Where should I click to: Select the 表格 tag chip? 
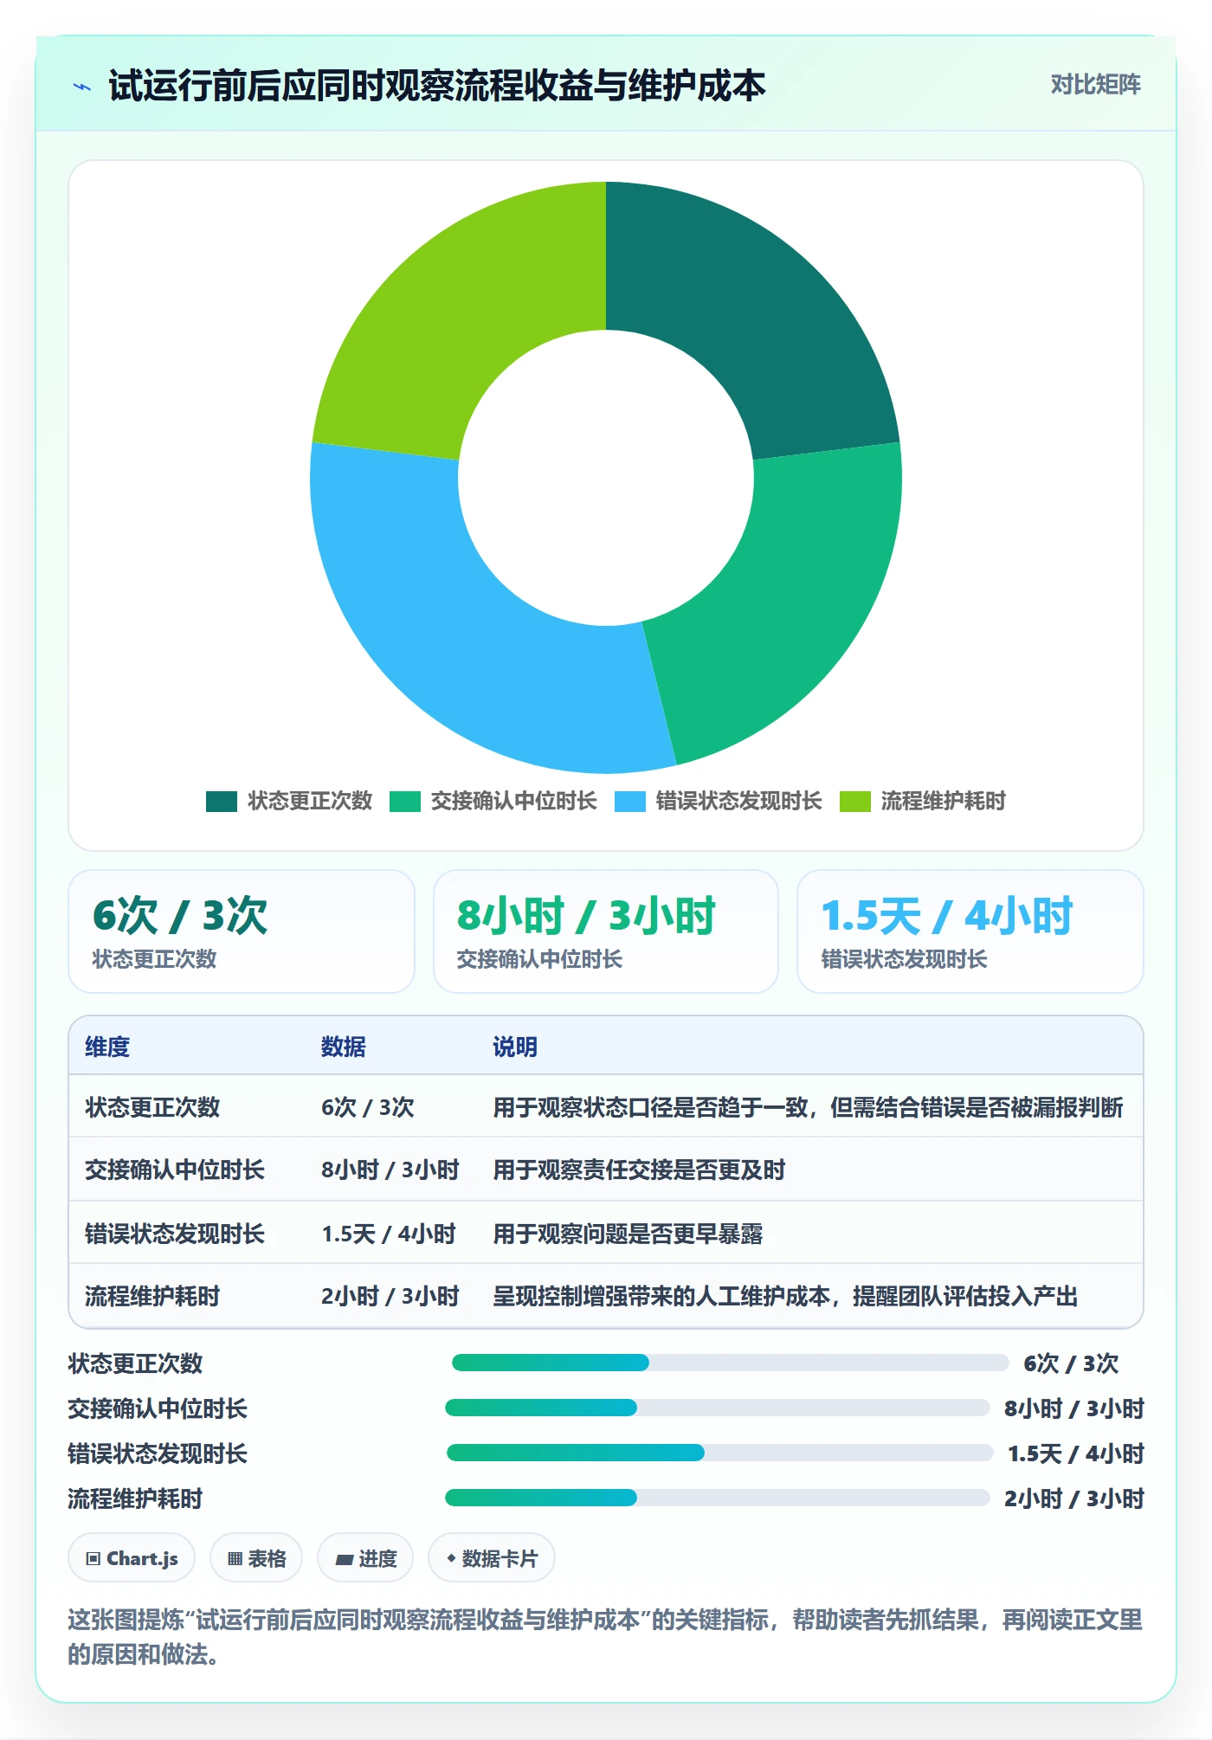tap(256, 1558)
